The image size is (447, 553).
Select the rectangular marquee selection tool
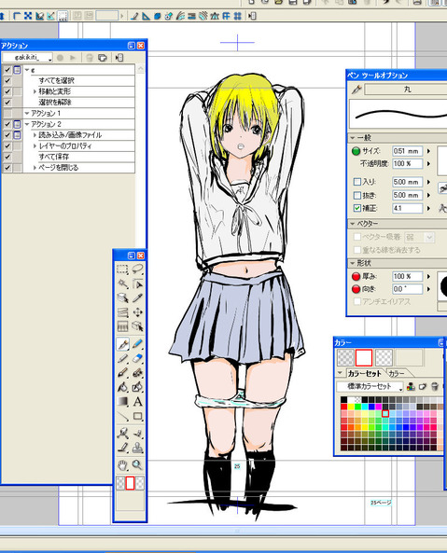(x=122, y=270)
